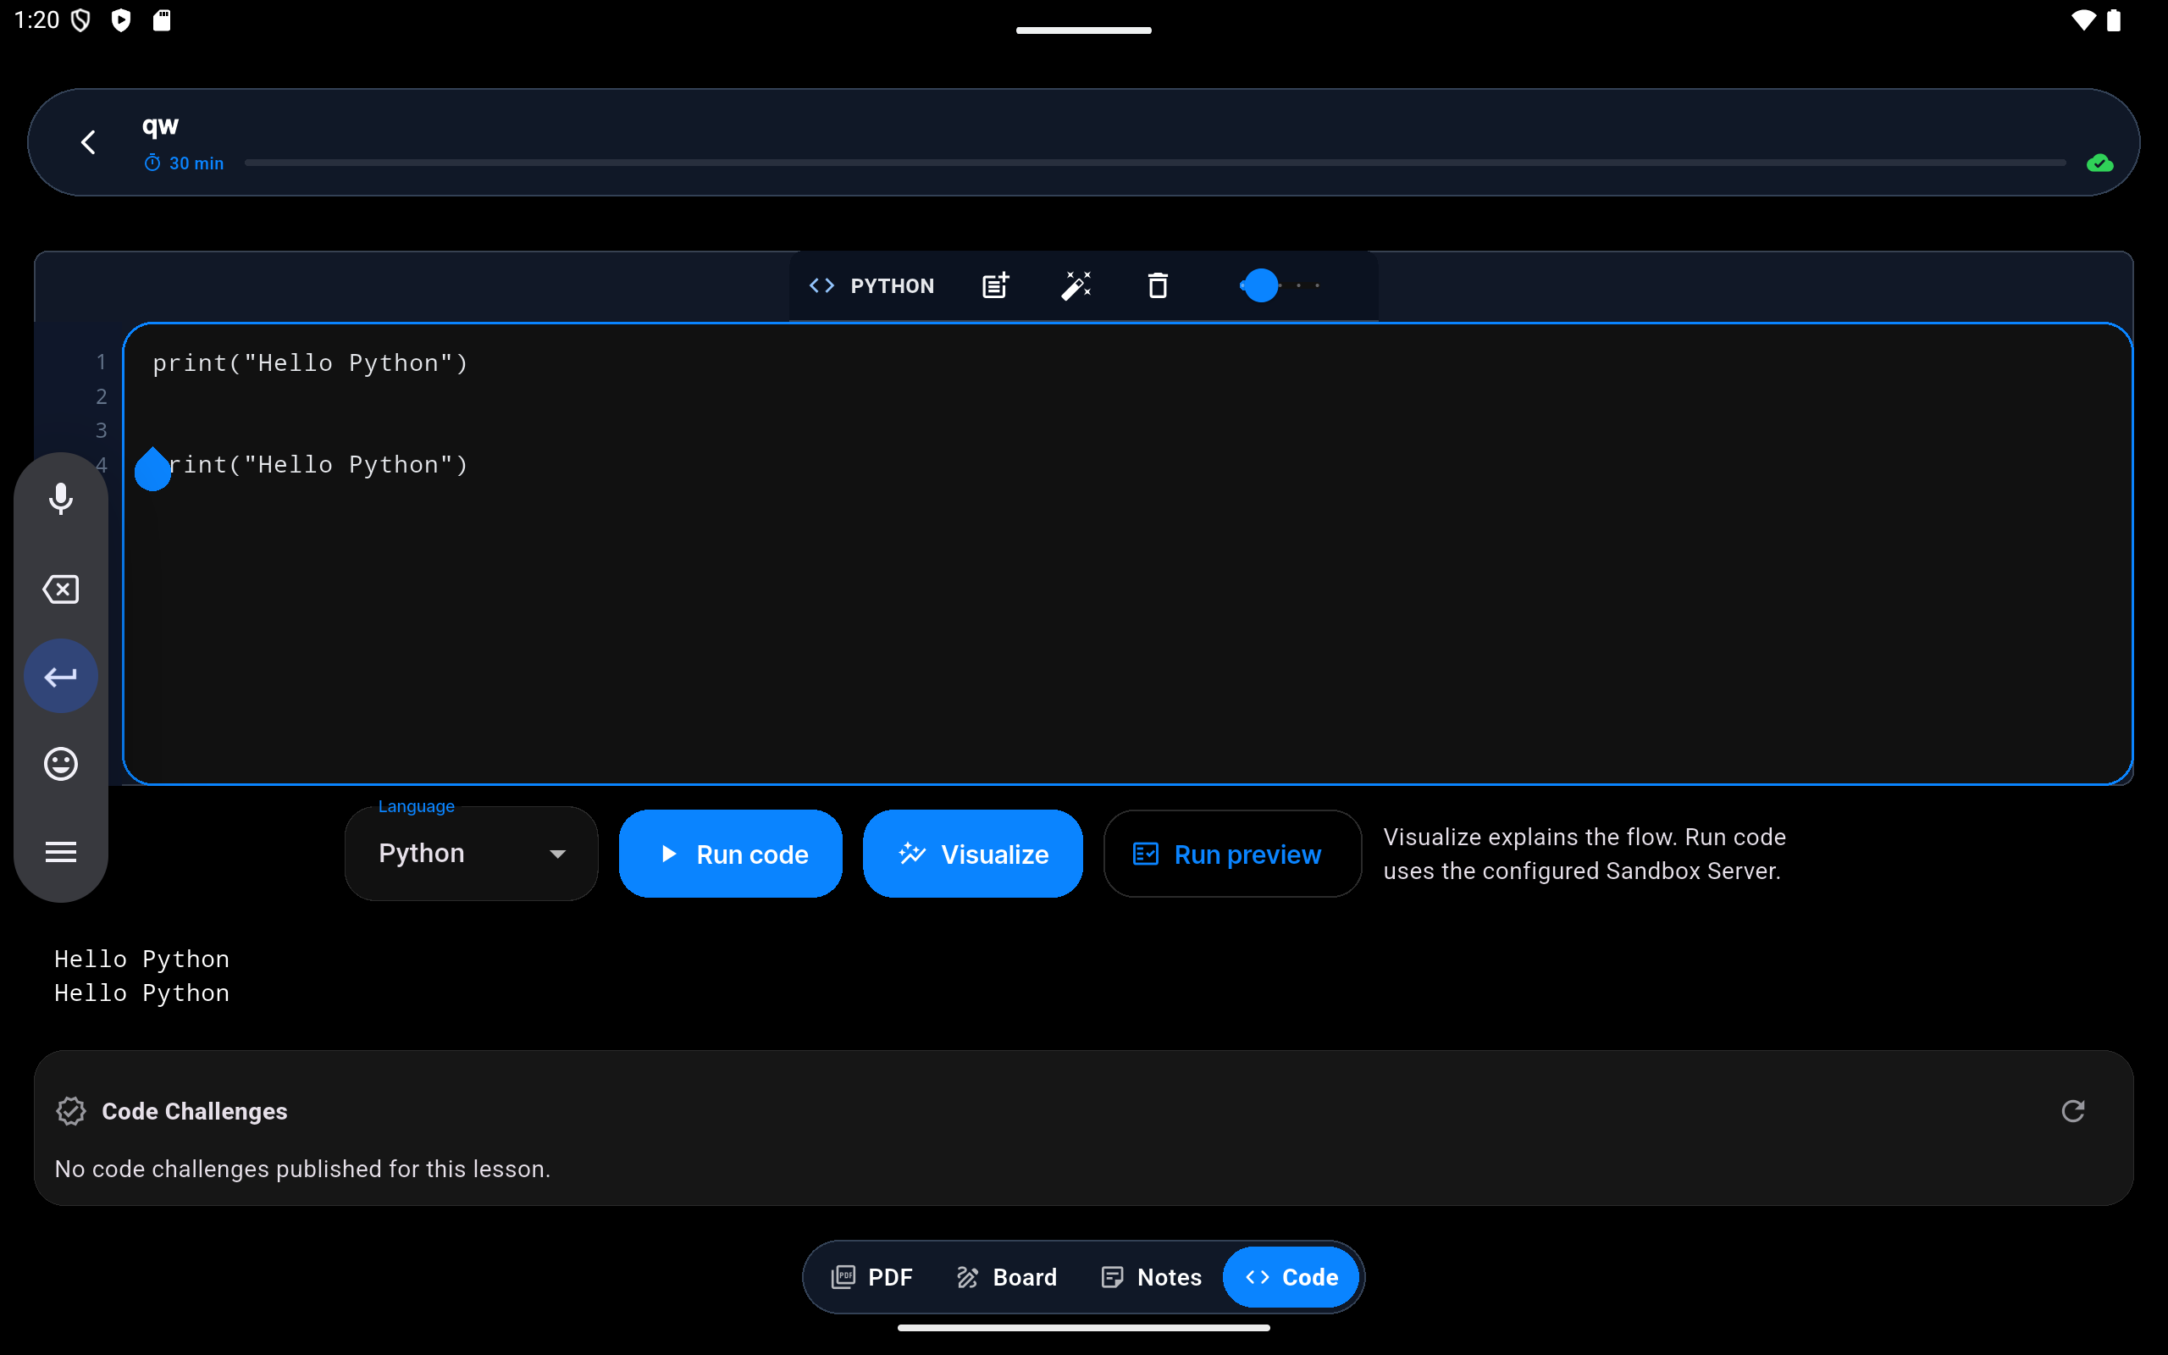
Task: Click the 30 min timer indicator
Action: pyautogui.click(x=184, y=163)
